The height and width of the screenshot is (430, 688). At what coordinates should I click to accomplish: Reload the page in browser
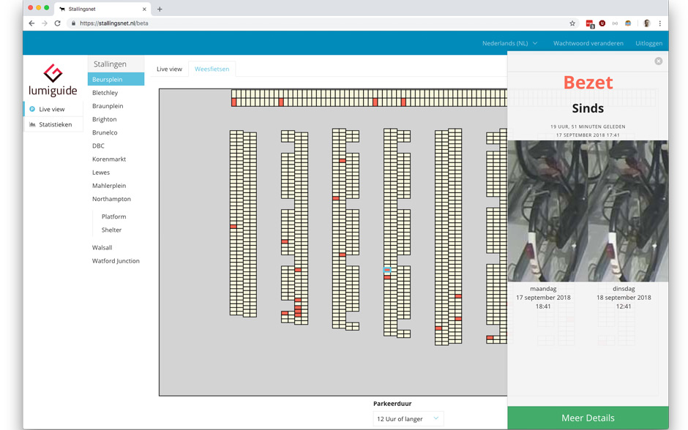click(57, 23)
